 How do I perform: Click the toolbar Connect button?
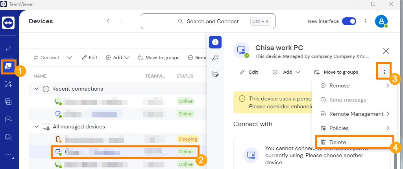(x=46, y=58)
